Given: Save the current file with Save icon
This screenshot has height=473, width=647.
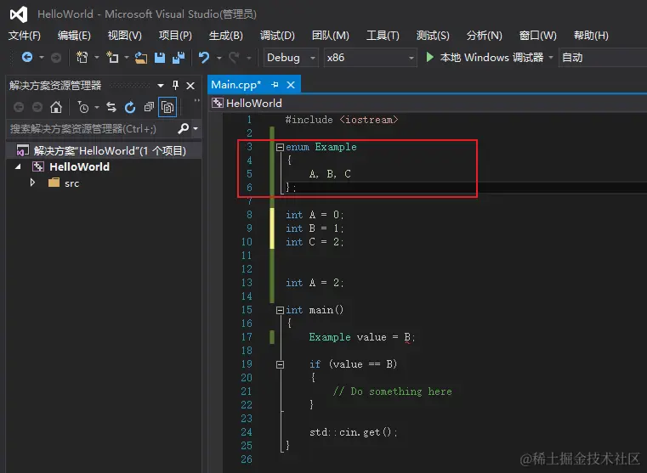Looking at the screenshot, I should pos(160,58).
